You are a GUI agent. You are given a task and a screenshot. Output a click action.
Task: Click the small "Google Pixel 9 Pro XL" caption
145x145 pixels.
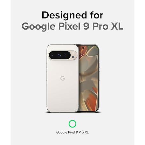[72, 132]
